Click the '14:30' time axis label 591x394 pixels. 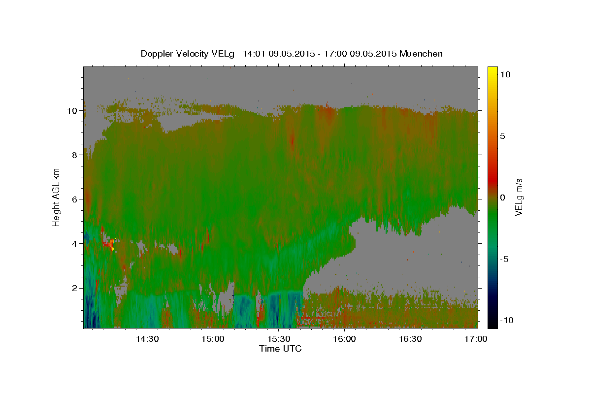click(x=147, y=339)
